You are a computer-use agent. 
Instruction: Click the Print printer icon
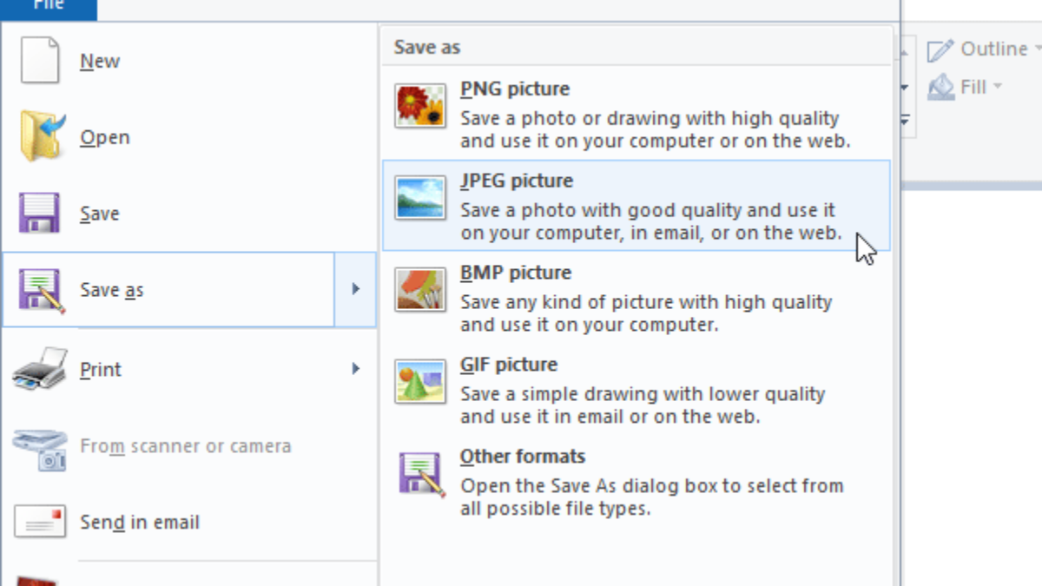[38, 367]
